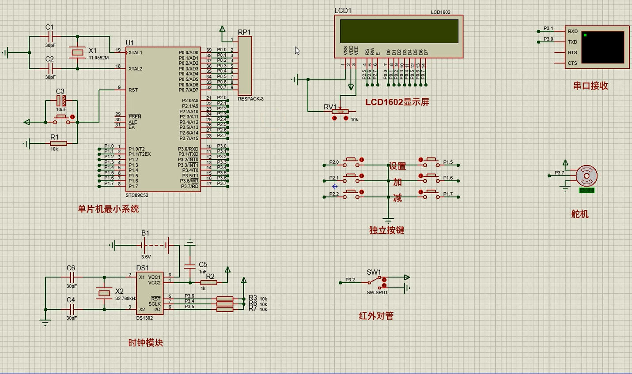Click the servo motor symbol

click(x=587, y=176)
